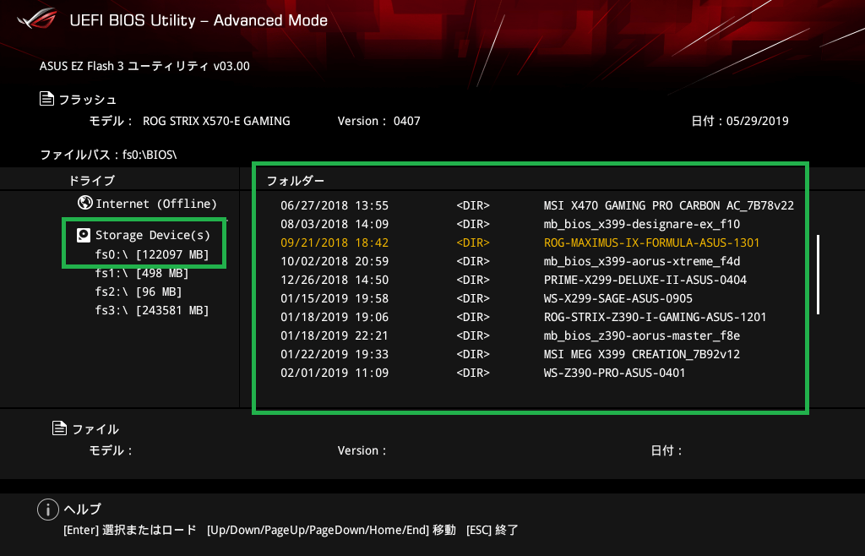This screenshot has height=556, width=865.
Task: Open the ROG-STRIX-Z390-I-GAMING-ASUS-1201 folder
Action: (x=655, y=317)
